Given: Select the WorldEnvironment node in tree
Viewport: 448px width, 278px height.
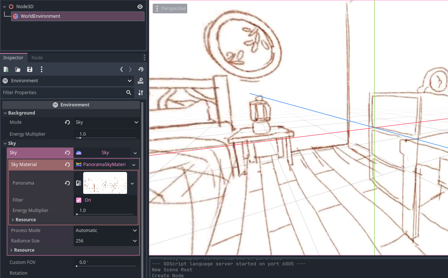Looking at the screenshot, I should coord(78,16).
